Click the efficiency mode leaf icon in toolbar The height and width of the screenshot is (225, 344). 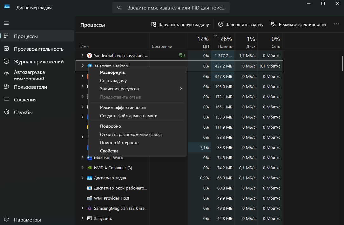coord(273,24)
